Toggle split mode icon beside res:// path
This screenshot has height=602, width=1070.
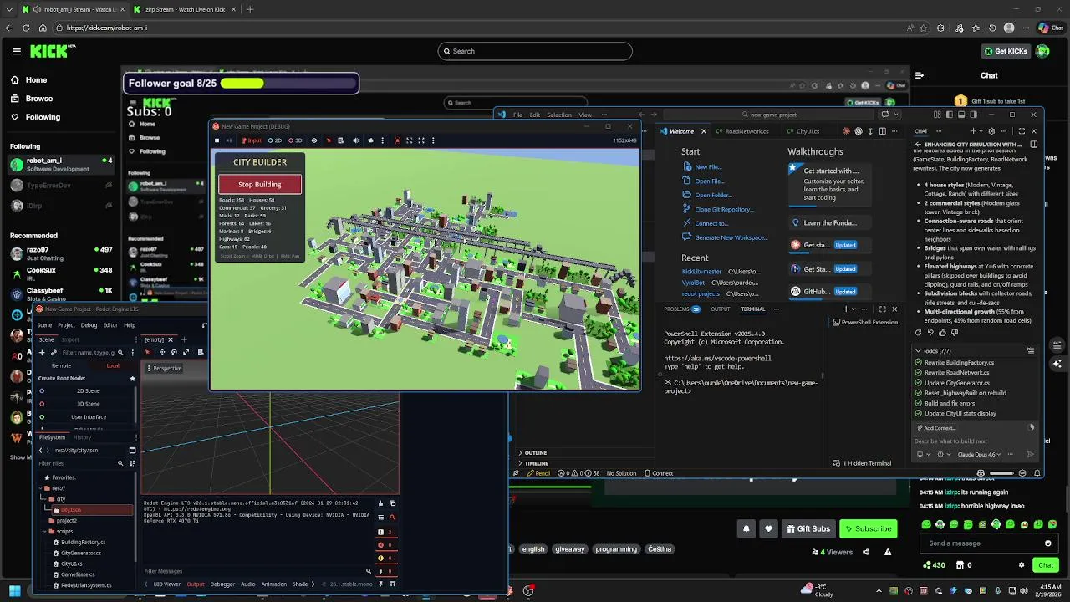point(132,451)
